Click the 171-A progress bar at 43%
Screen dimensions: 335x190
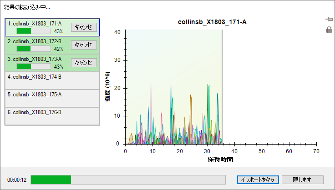pos(33,31)
